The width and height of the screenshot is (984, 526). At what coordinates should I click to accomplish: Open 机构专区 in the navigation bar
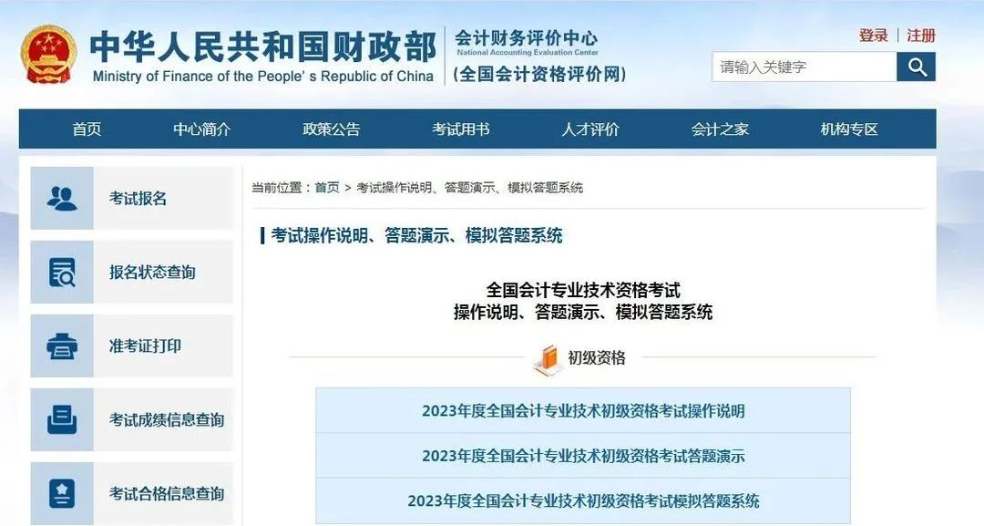(849, 129)
